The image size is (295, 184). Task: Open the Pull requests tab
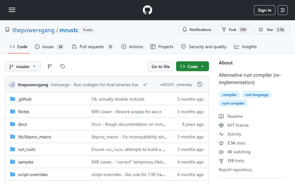[93, 47]
